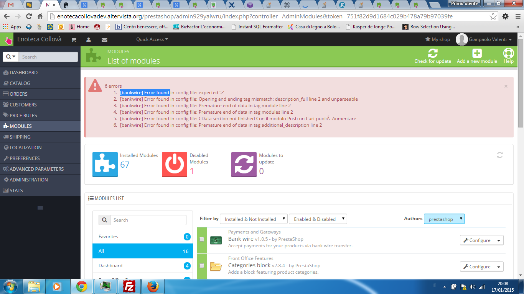Open the Apps bookmarks shortcut
524x294 pixels.
[x=12, y=27]
